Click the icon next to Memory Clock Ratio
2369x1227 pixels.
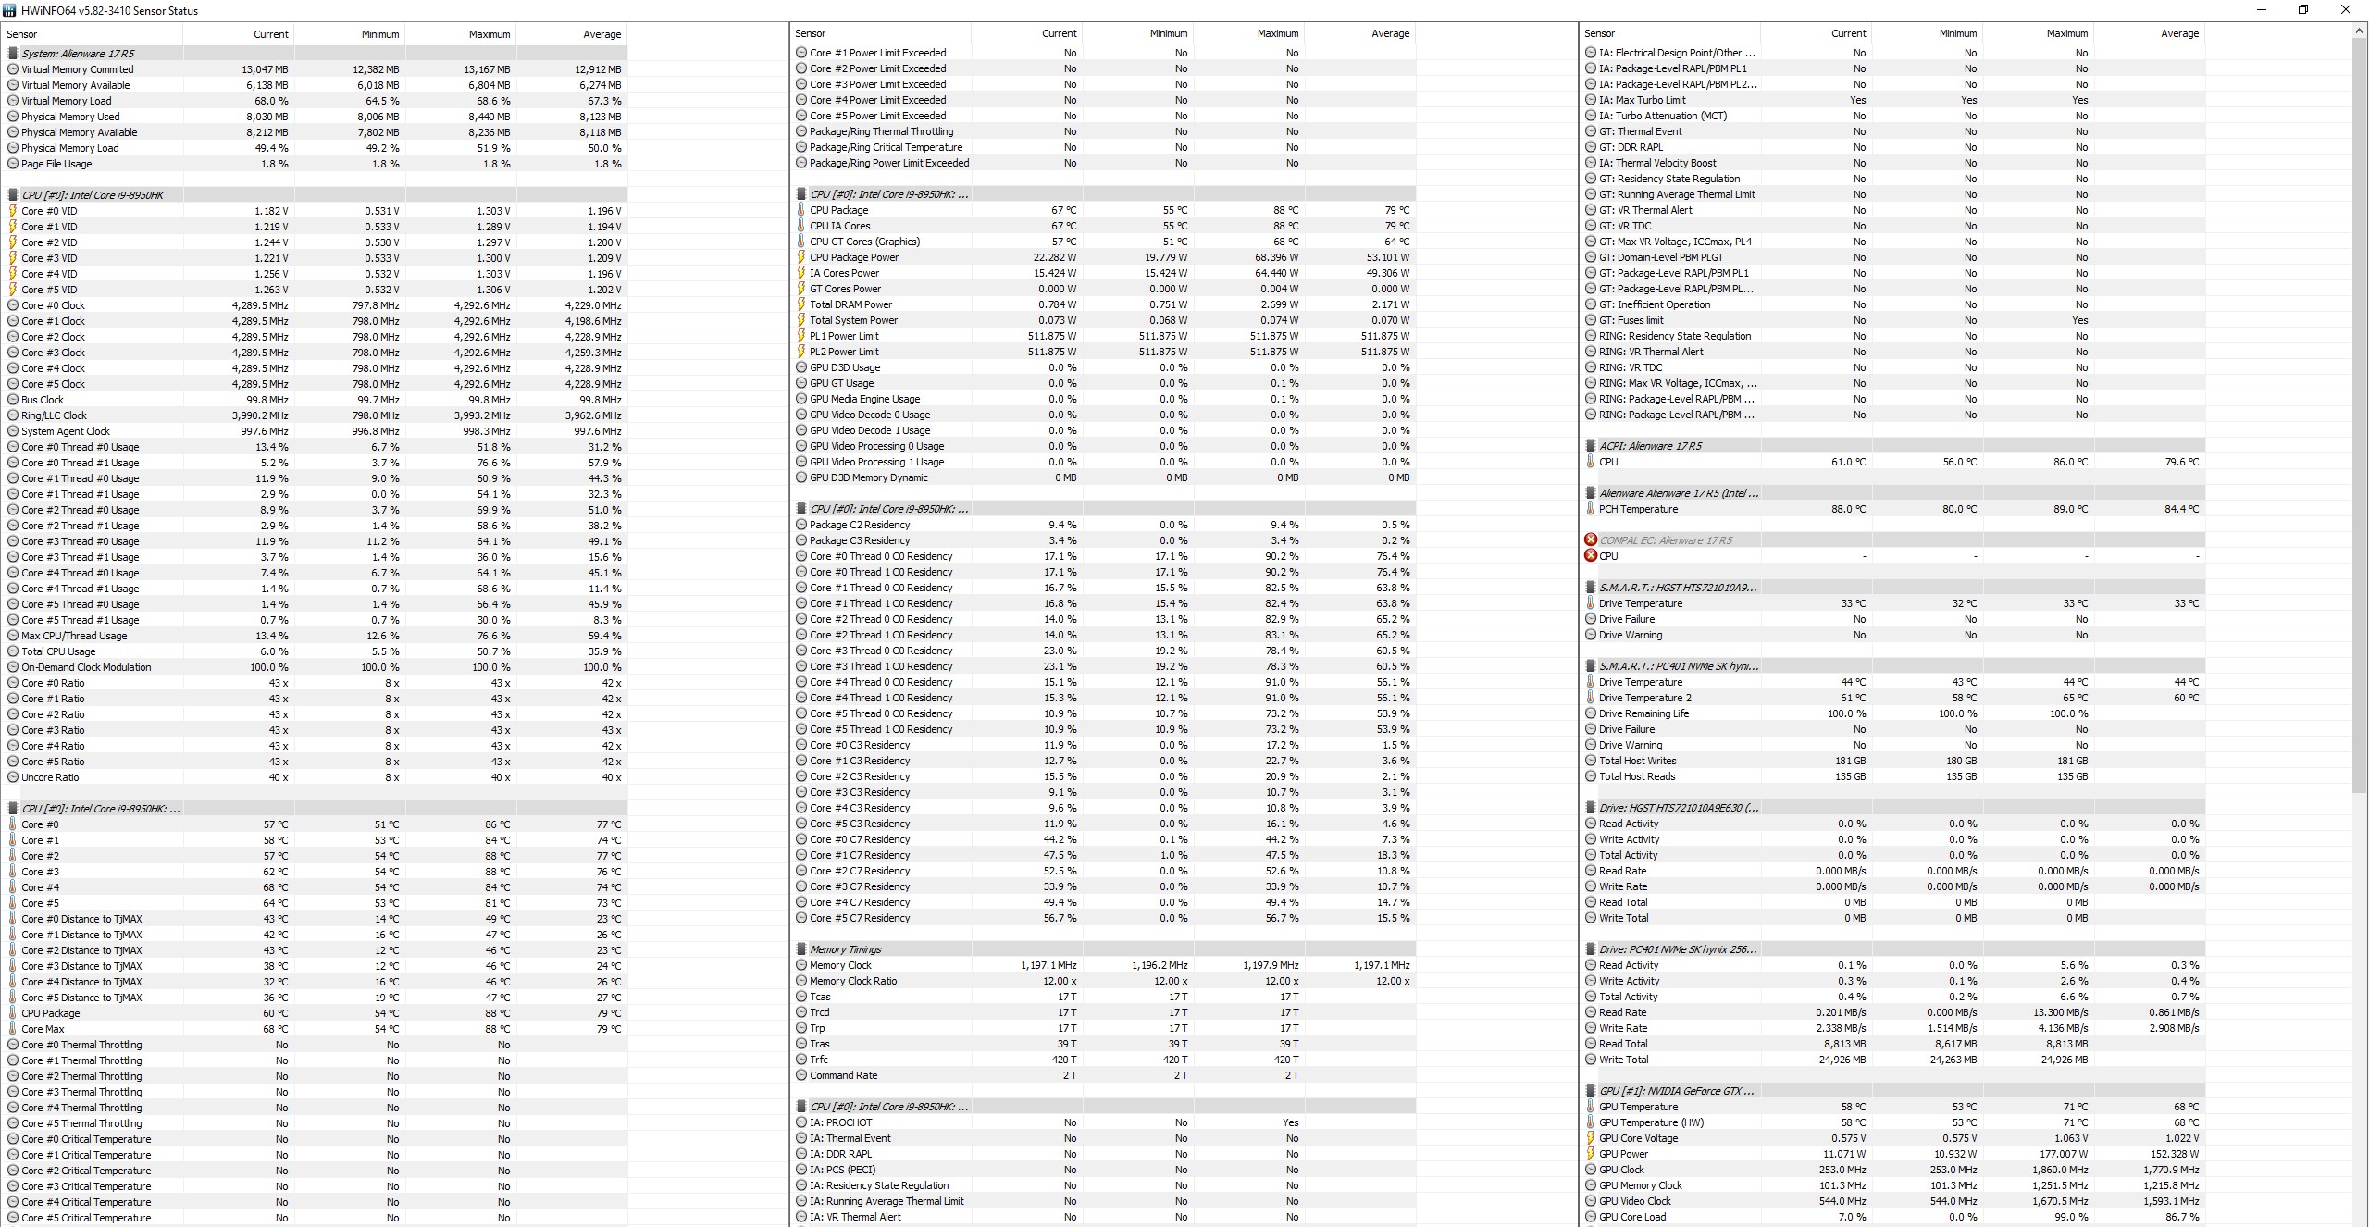tap(801, 981)
